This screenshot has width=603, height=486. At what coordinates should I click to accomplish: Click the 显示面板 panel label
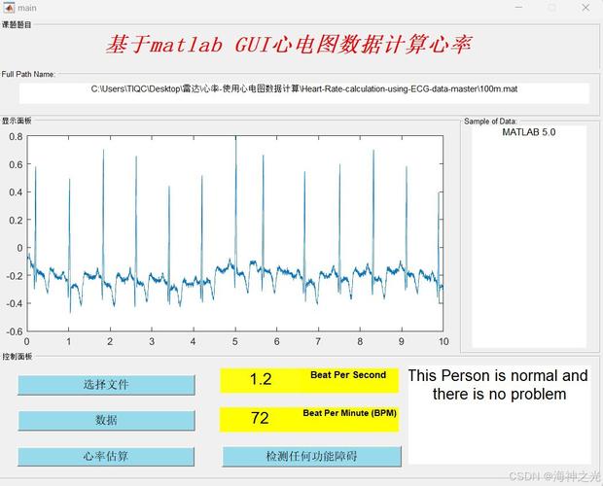coord(17,121)
